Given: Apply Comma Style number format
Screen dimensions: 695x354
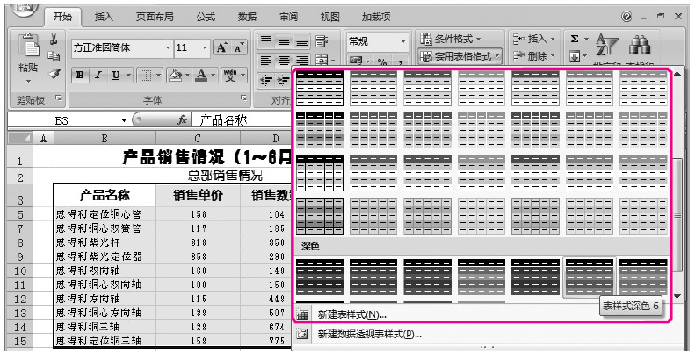Looking at the screenshot, I should [x=401, y=61].
